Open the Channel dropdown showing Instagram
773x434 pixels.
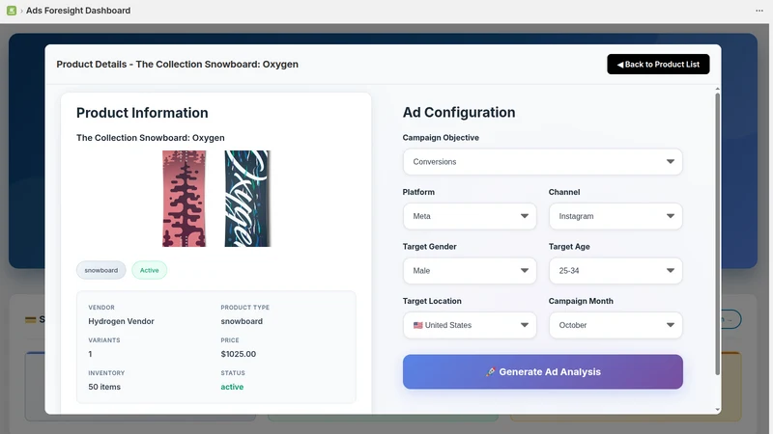[616, 216]
